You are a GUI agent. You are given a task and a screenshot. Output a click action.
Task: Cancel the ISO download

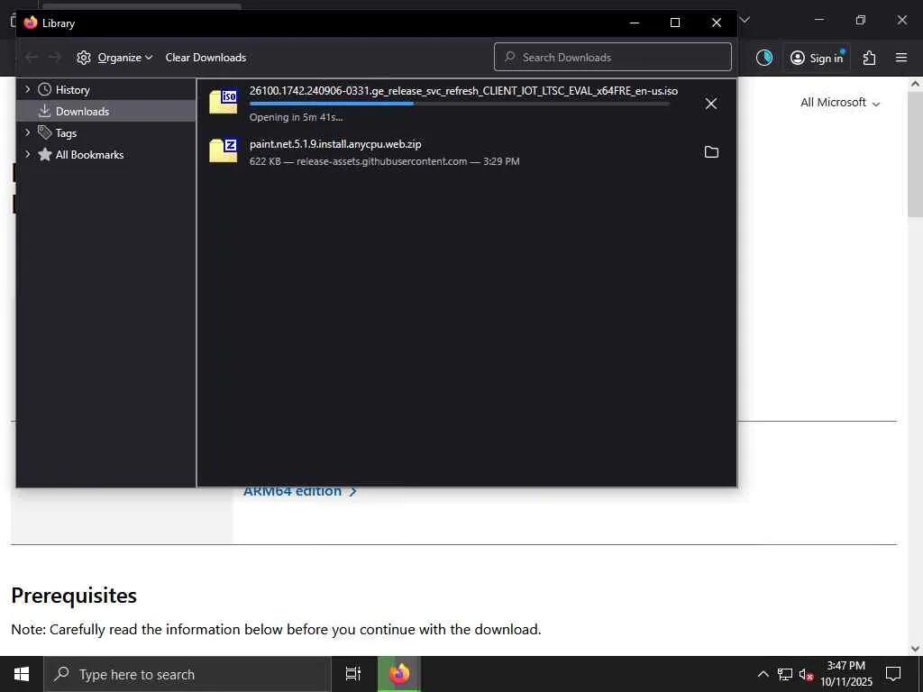(x=711, y=104)
